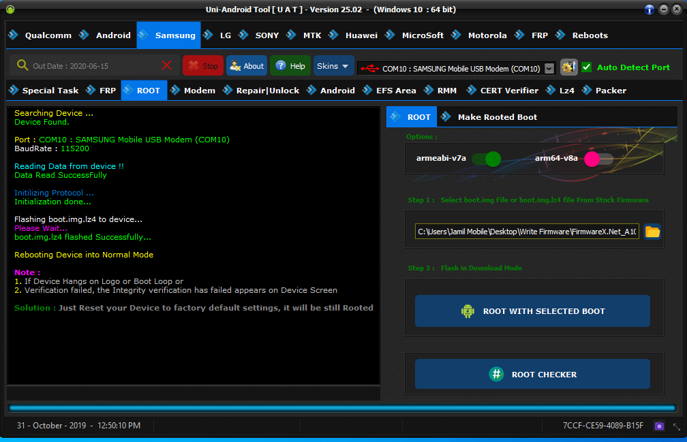
Task: Click the boot.img file path field
Action: [x=527, y=232]
